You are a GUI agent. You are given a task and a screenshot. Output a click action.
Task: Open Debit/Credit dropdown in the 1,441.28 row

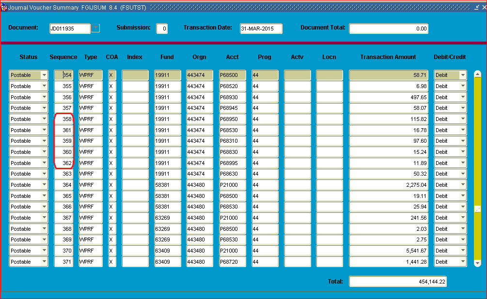click(x=463, y=262)
